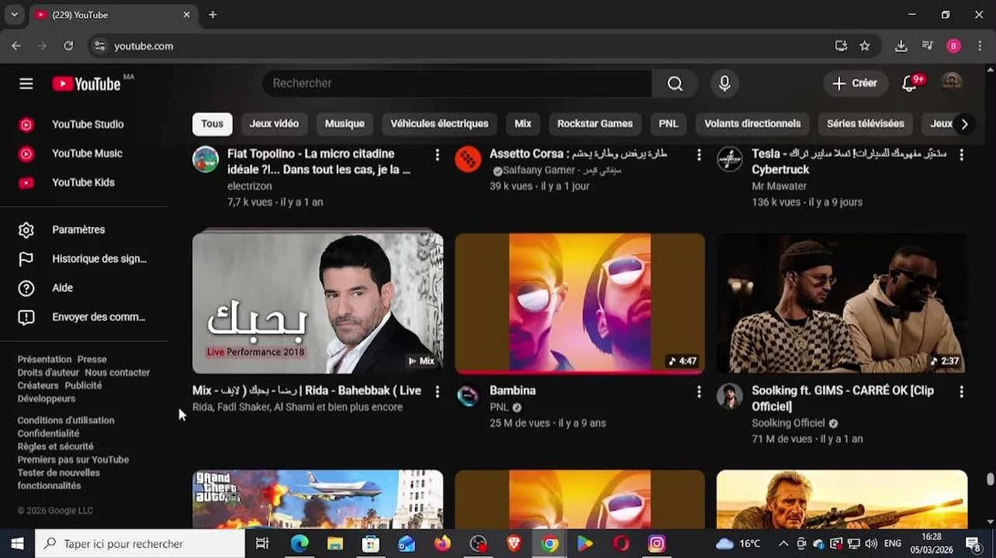Open options for Soolking CARRÉ OK video

(x=961, y=392)
